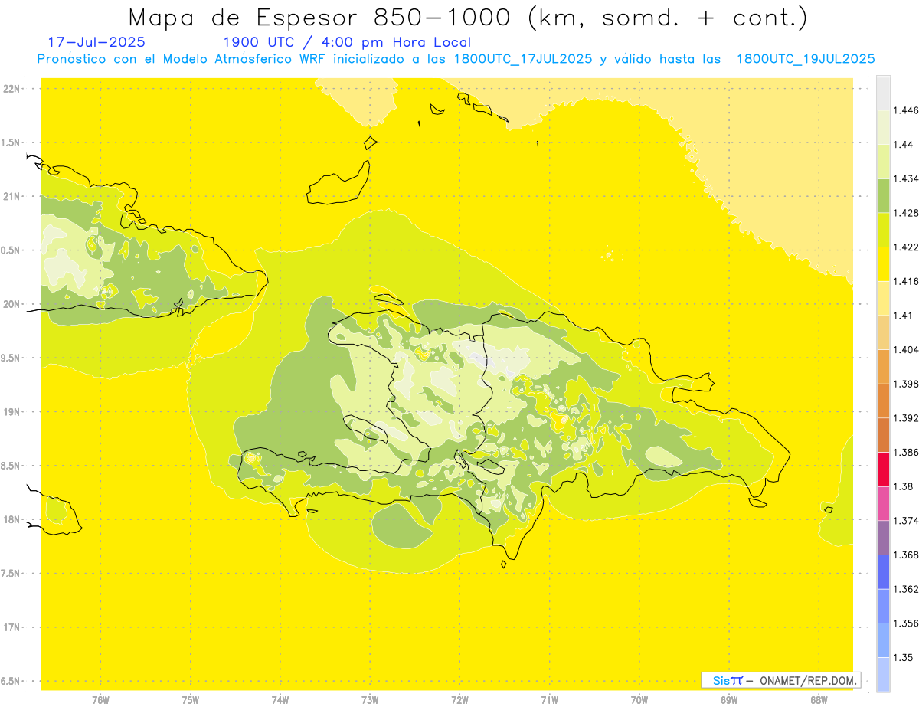Click the purple swatch above 1.368

point(883,537)
